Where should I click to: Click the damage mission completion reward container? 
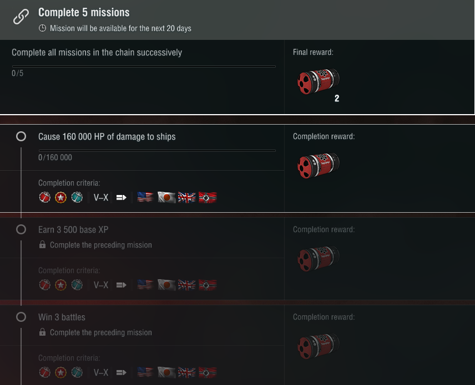pyautogui.click(x=319, y=164)
